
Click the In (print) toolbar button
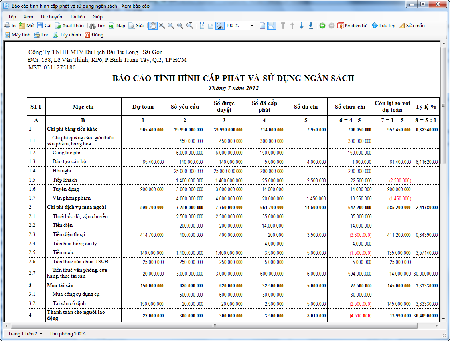(x=10, y=26)
